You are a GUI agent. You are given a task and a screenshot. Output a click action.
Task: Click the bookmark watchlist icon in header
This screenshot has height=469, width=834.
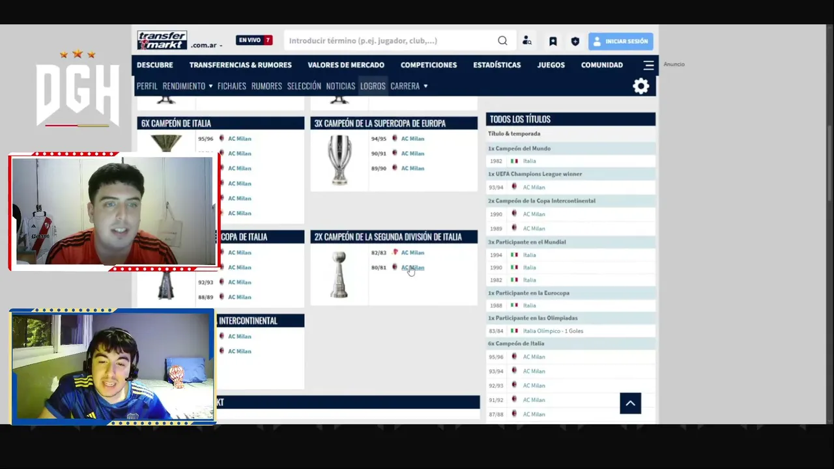pos(553,41)
